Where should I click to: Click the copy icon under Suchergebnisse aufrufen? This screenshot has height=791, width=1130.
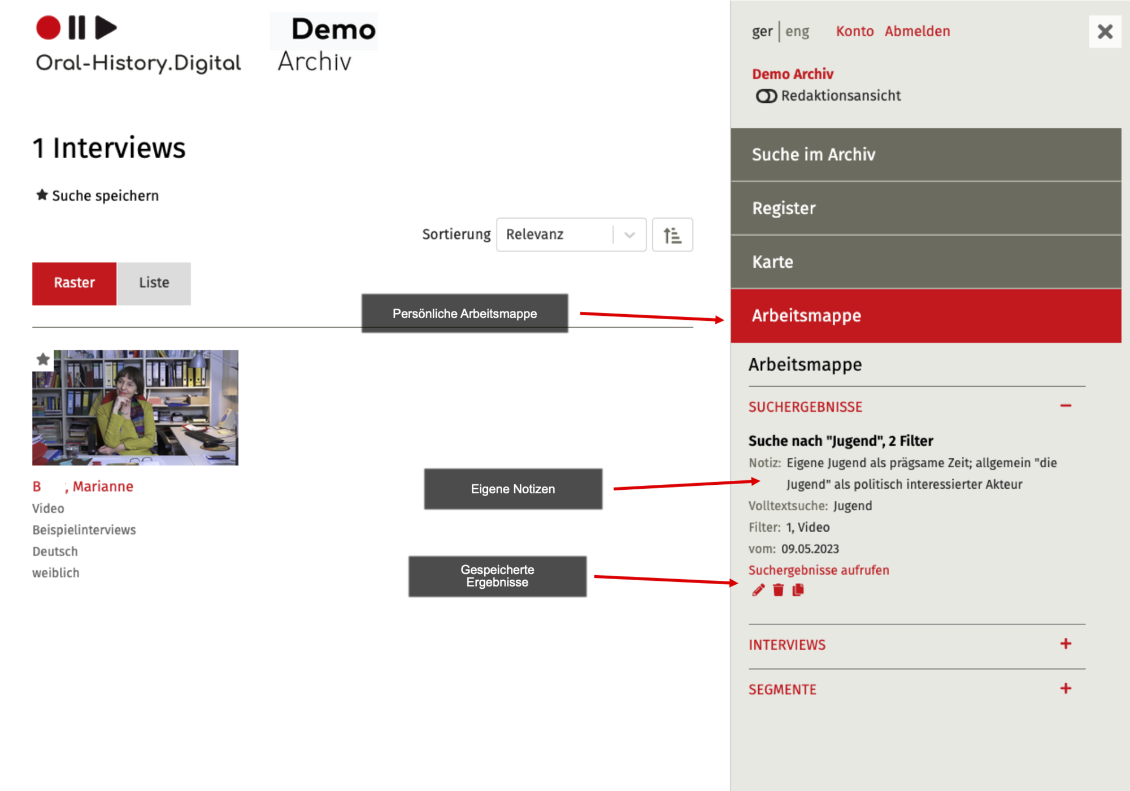coord(798,590)
